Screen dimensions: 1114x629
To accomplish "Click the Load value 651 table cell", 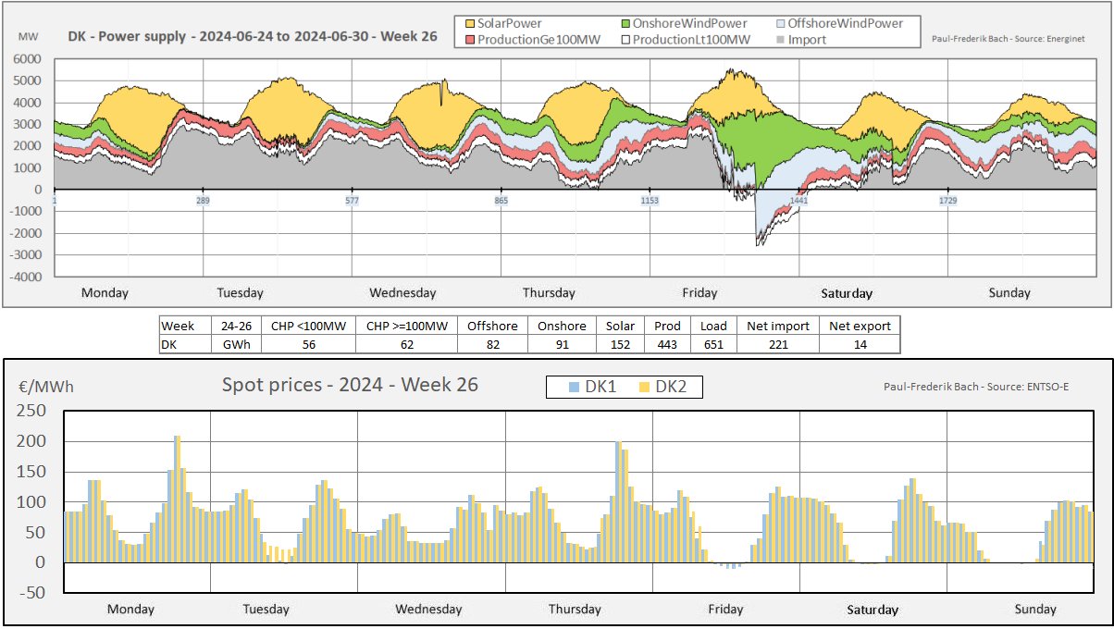I will point(713,344).
